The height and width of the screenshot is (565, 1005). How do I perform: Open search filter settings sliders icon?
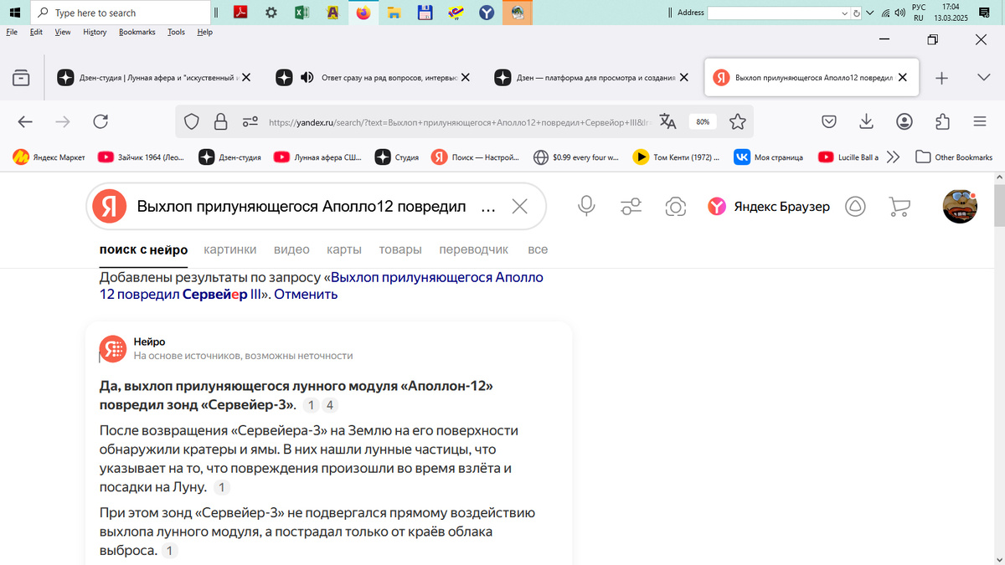click(x=631, y=206)
